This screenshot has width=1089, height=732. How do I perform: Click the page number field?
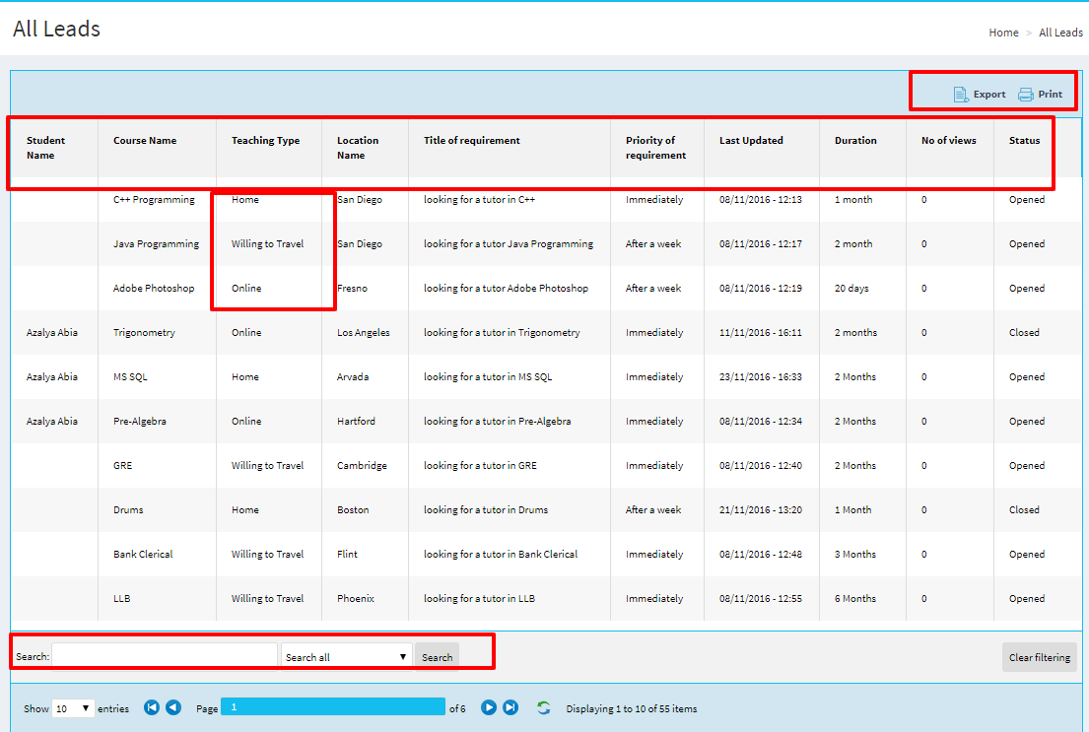point(332,706)
